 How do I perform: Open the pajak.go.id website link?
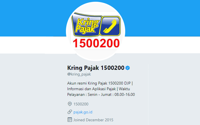[x=83, y=112]
